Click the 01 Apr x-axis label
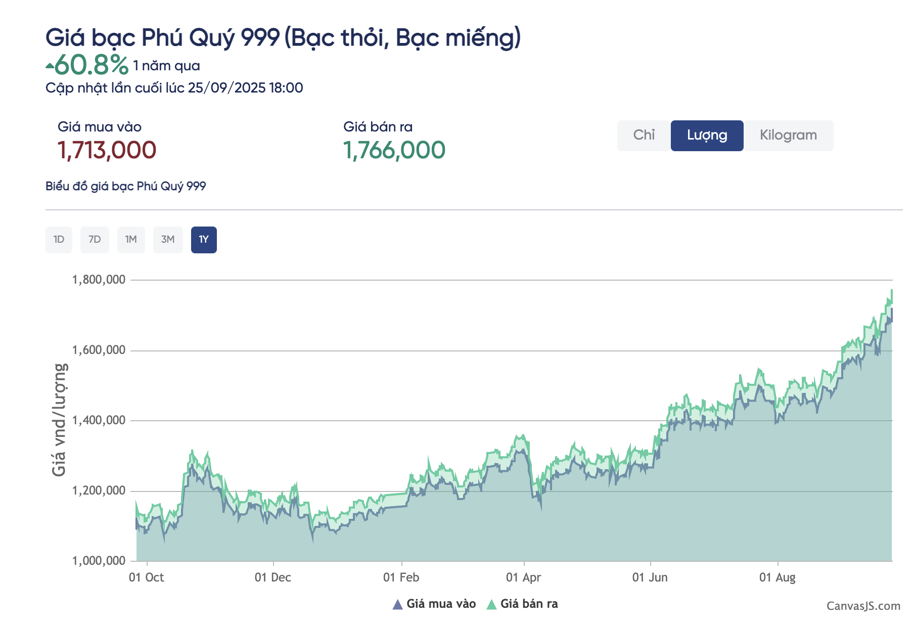Viewport: 914px width, 626px height. click(x=523, y=577)
